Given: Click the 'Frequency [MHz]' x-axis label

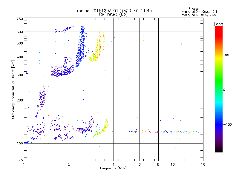Looking at the screenshot, I should tap(113, 168).
